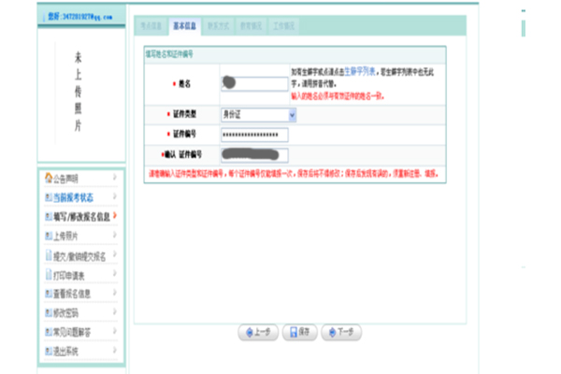Click the icon beside 常见问题解答
The image size is (561, 374).
click(48, 332)
